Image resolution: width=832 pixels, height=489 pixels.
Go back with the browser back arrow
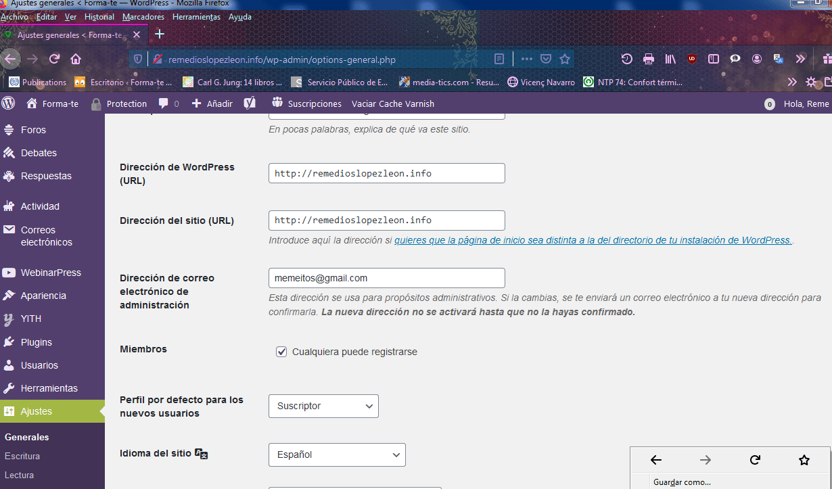point(10,59)
